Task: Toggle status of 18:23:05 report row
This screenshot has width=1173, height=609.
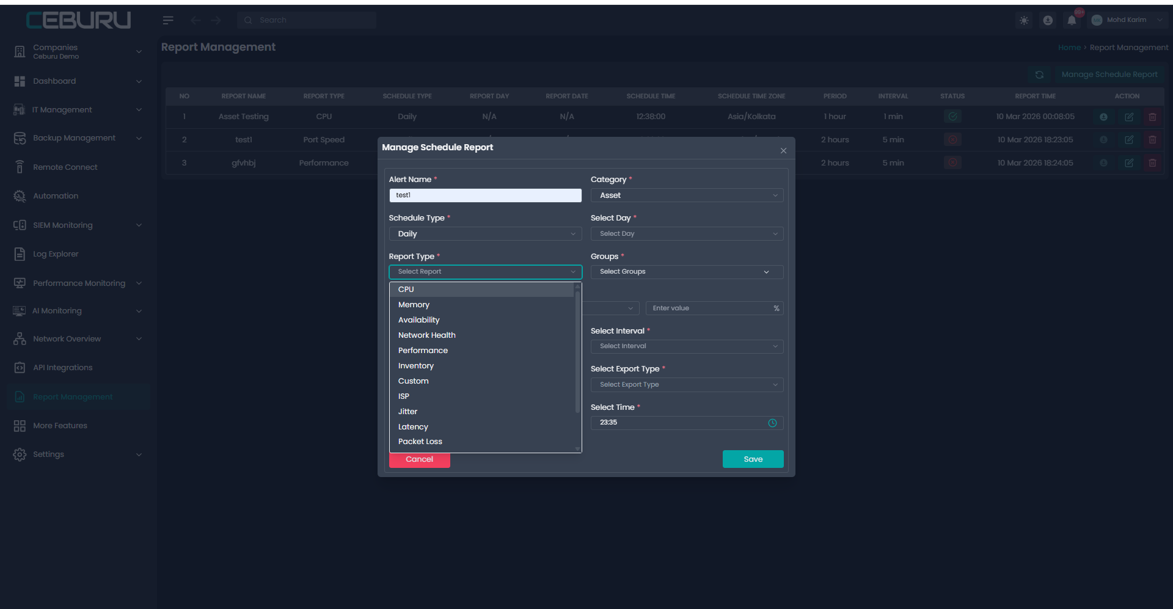Action: tap(952, 139)
